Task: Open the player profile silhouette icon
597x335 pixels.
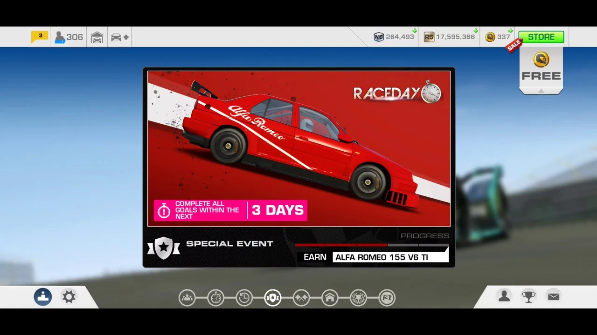Action: (x=504, y=296)
